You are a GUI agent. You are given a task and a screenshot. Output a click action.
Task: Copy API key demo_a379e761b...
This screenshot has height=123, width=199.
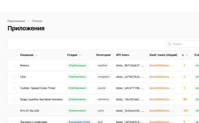(130, 77)
